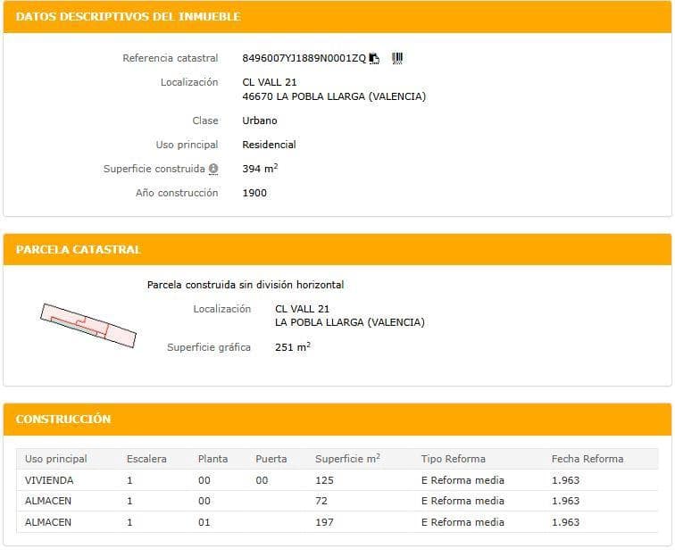Click the Superficie gráfica label
Screen dimensions: 675x557
(209, 347)
